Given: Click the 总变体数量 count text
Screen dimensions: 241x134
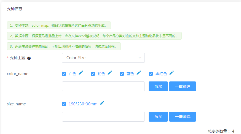Looking at the screenshot, I should click(221, 131).
